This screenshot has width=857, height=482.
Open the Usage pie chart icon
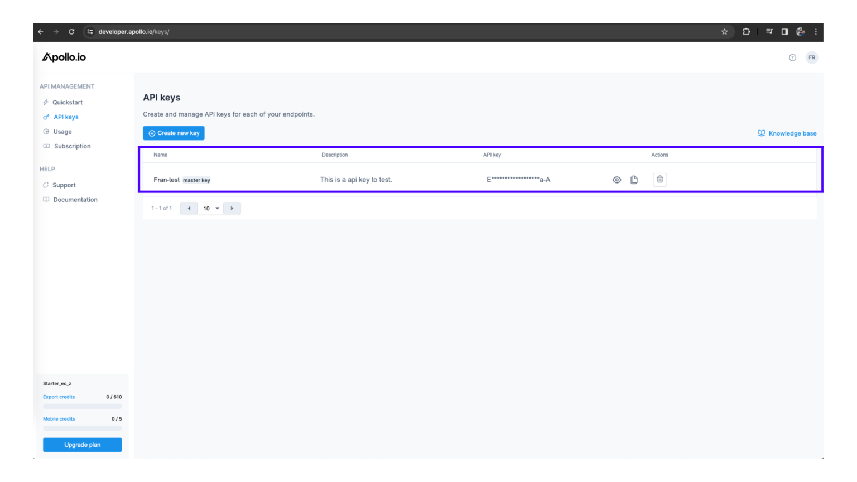coord(46,132)
